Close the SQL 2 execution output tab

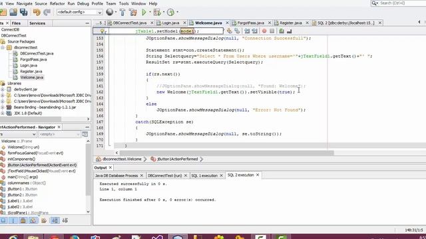click(258, 175)
